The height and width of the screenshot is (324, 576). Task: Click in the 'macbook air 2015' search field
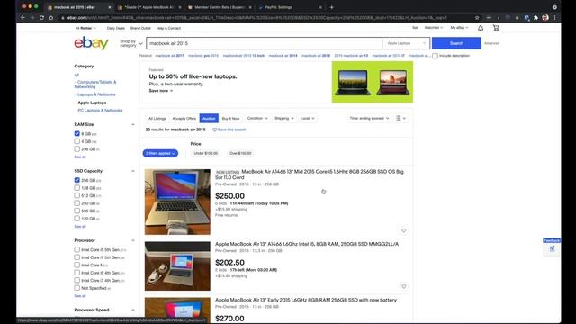[265, 43]
